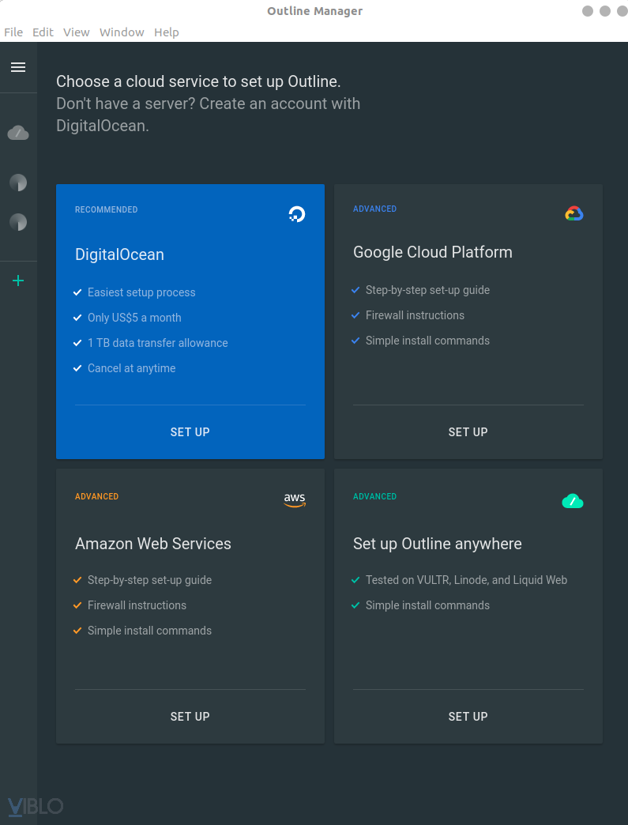Select the second half-circle server icon in sidebar
The image size is (628, 825).
18,222
